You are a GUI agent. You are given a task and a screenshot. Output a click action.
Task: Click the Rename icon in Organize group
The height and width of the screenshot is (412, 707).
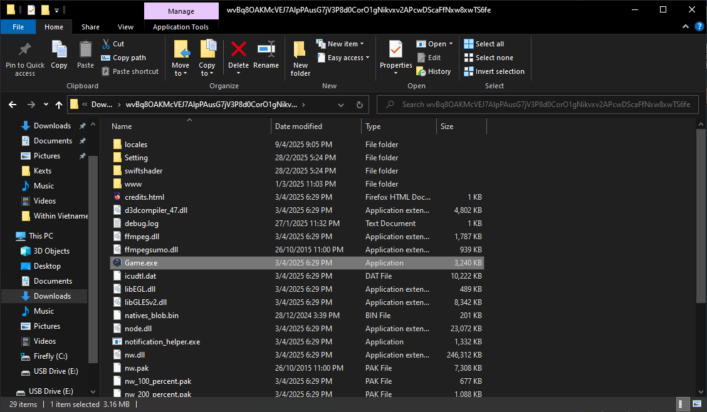click(266, 50)
